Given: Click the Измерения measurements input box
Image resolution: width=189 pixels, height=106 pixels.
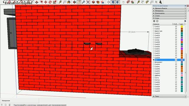Looking at the screenshot, I should tap(19, 101).
